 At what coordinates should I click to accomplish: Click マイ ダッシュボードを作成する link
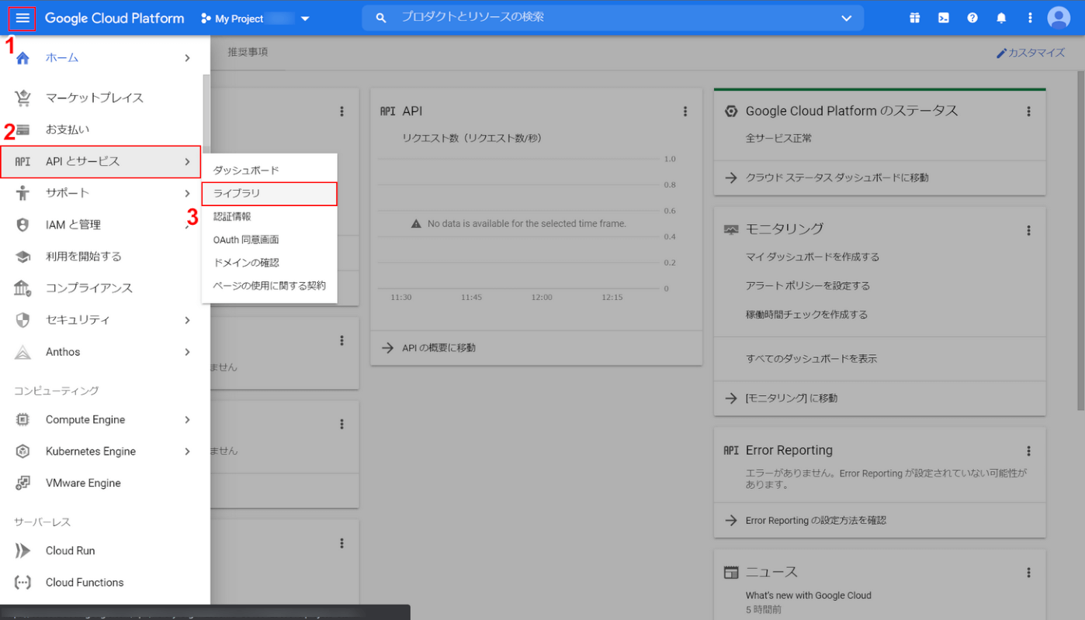pos(813,257)
